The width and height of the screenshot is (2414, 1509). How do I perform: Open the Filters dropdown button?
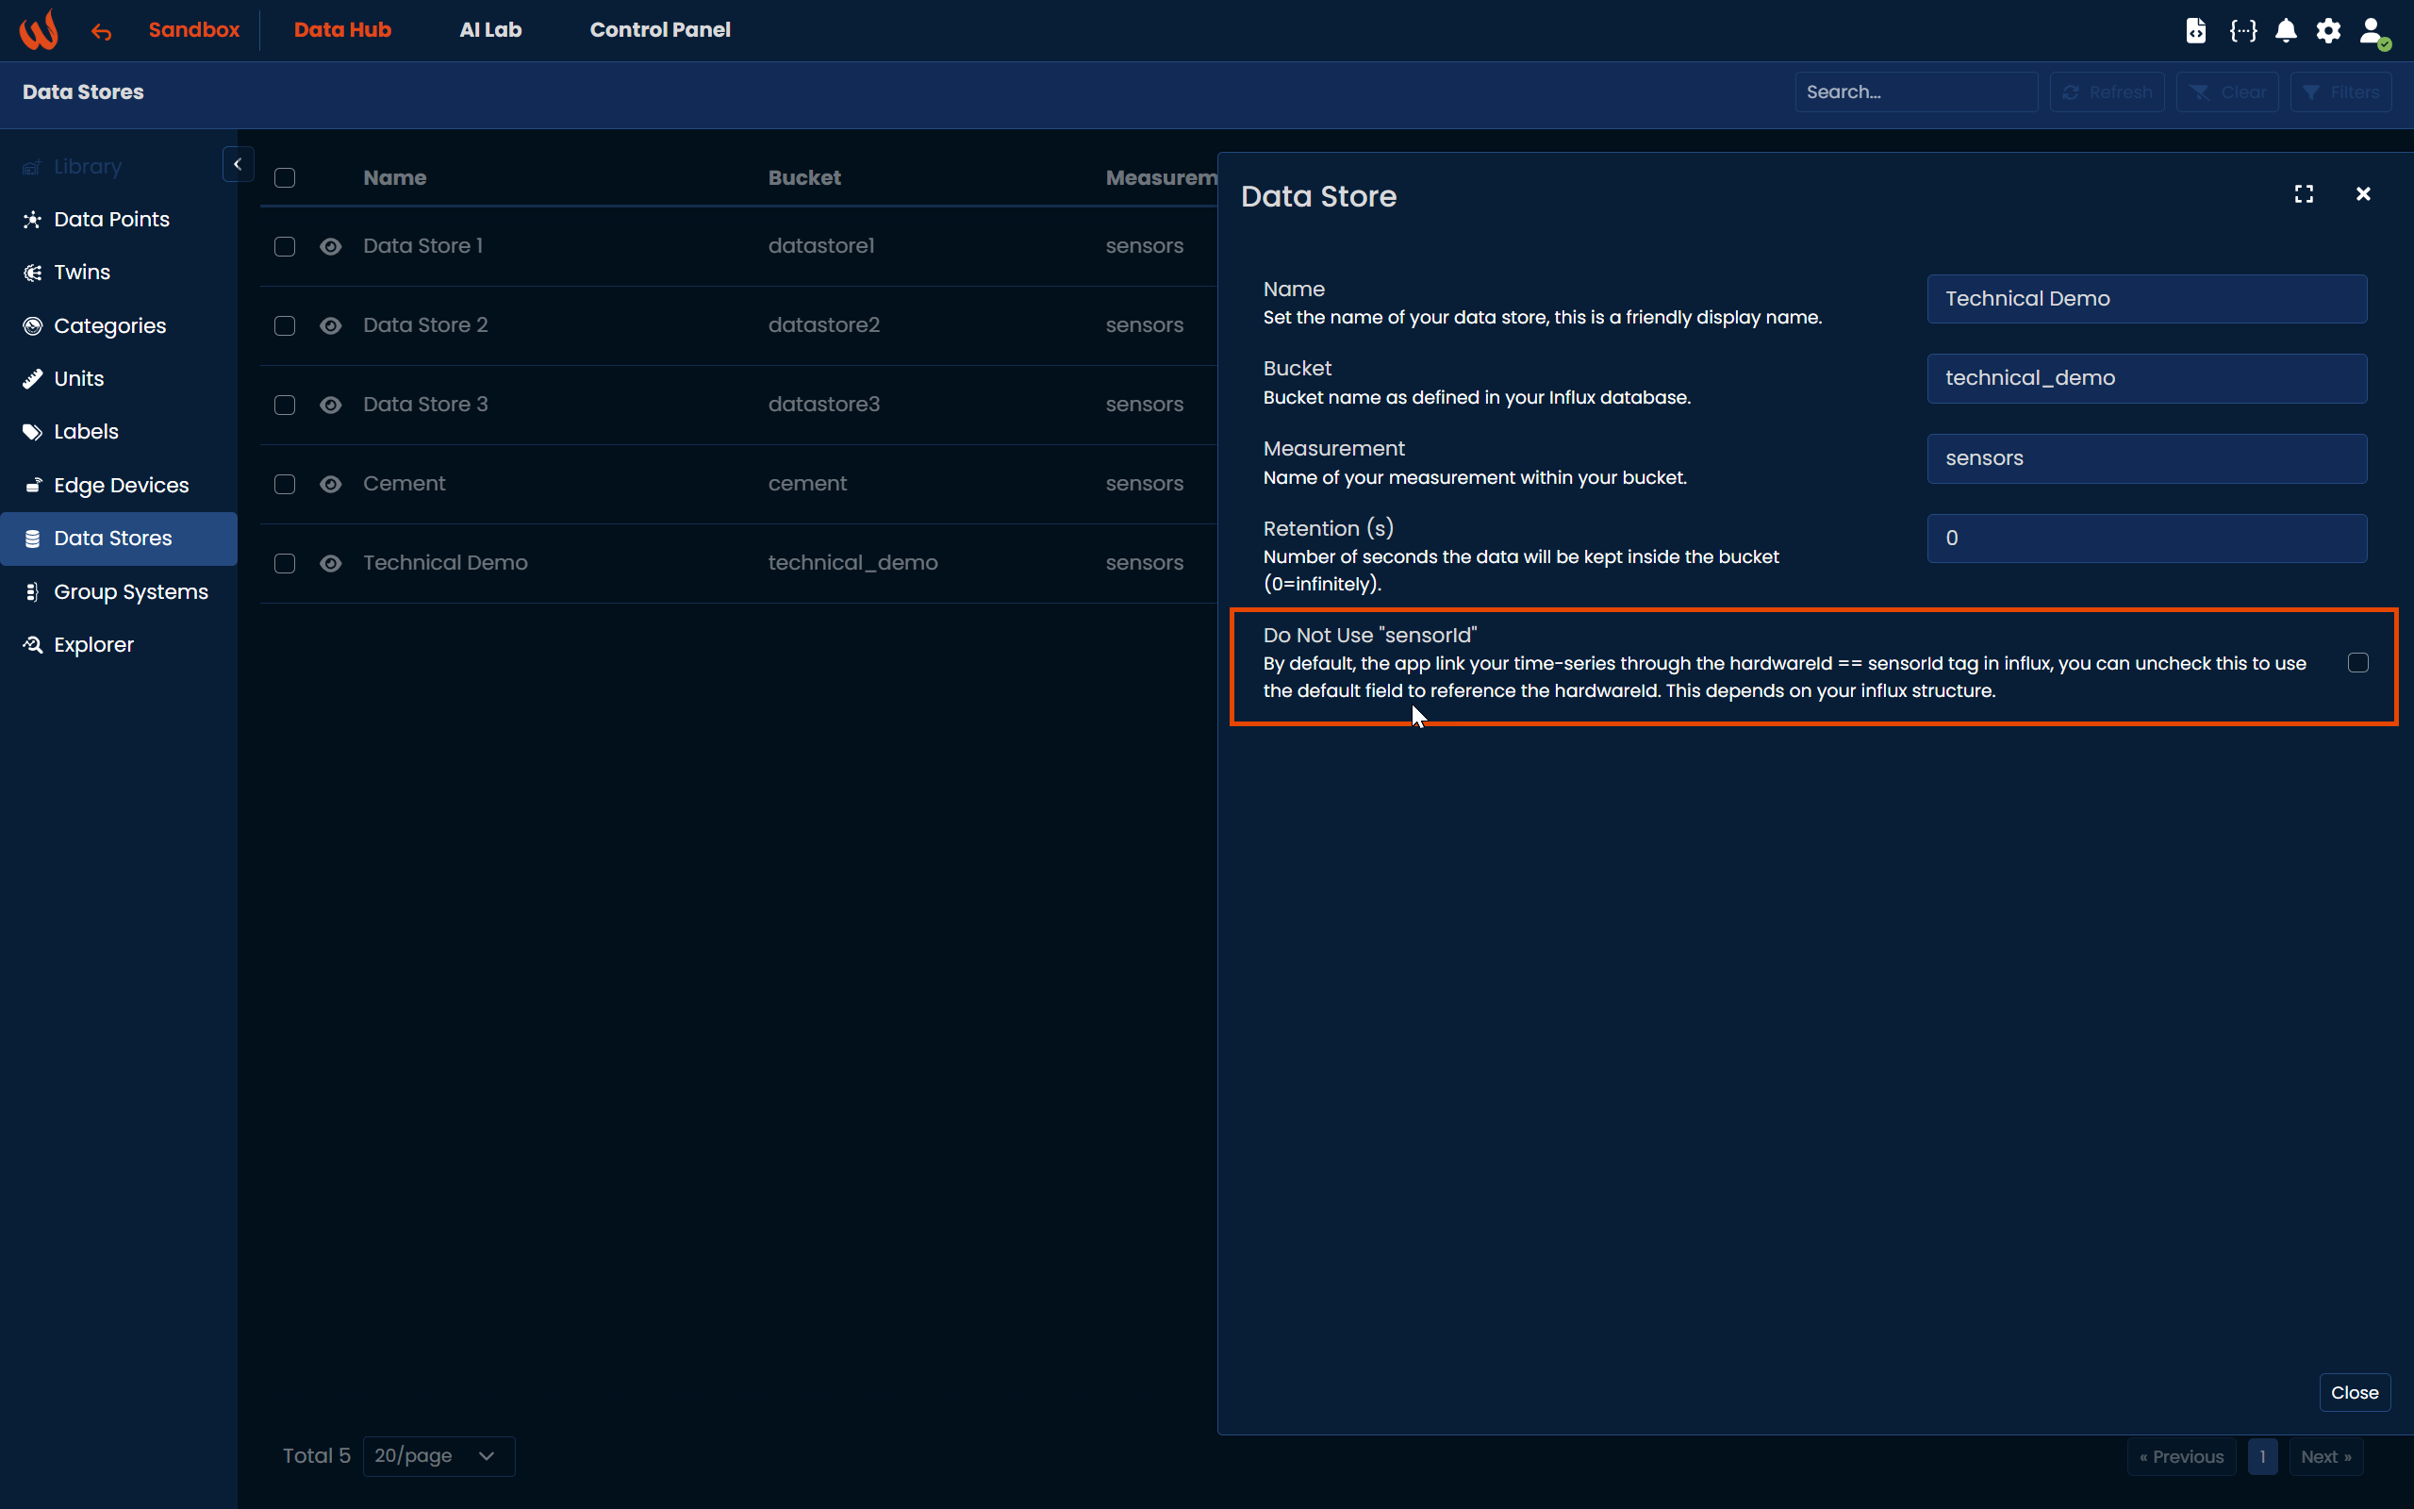(x=2340, y=91)
